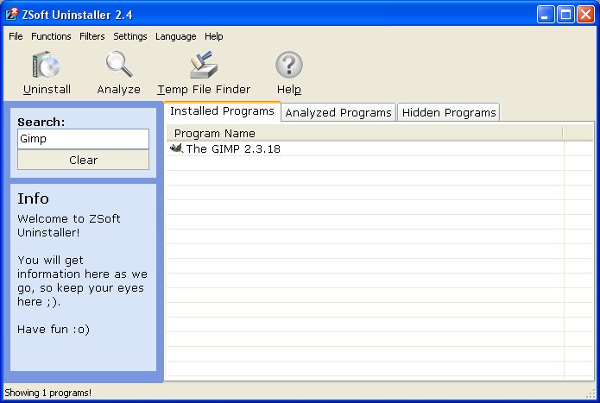Open Help via the question mark icon

point(289,65)
